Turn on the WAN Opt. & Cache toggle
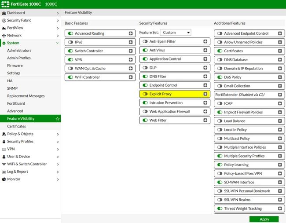The height and width of the screenshot is (223, 286). [x=70, y=68]
